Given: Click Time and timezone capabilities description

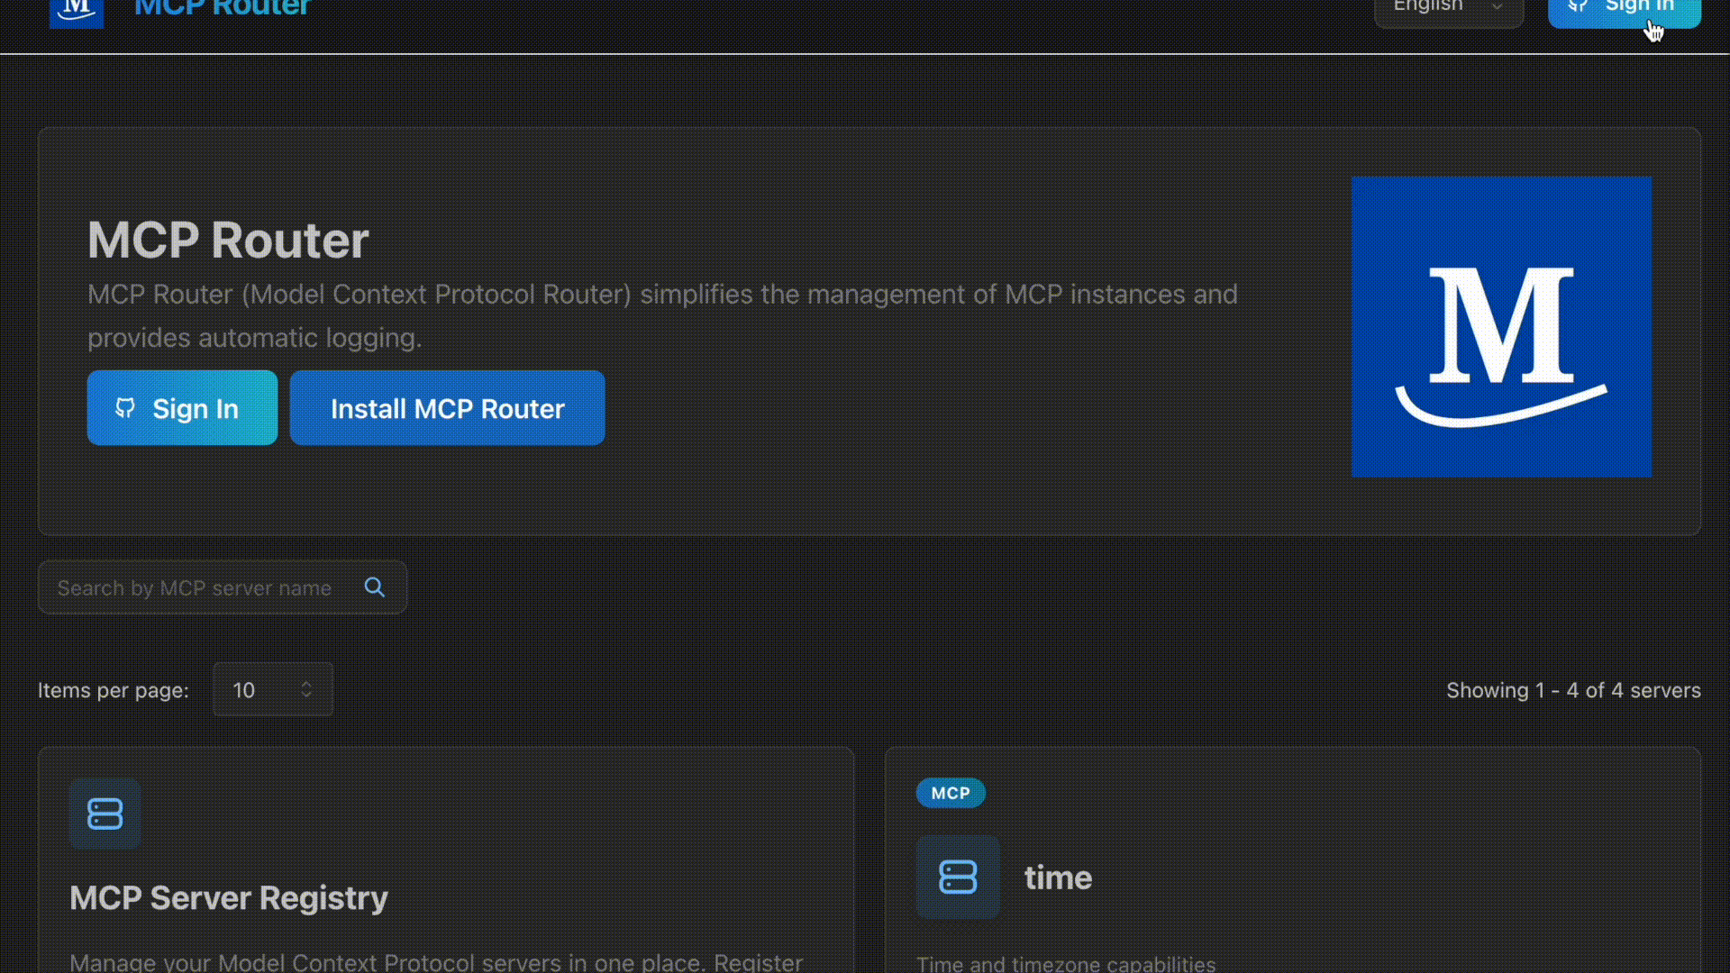Looking at the screenshot, I should [x=1066, y=963].
